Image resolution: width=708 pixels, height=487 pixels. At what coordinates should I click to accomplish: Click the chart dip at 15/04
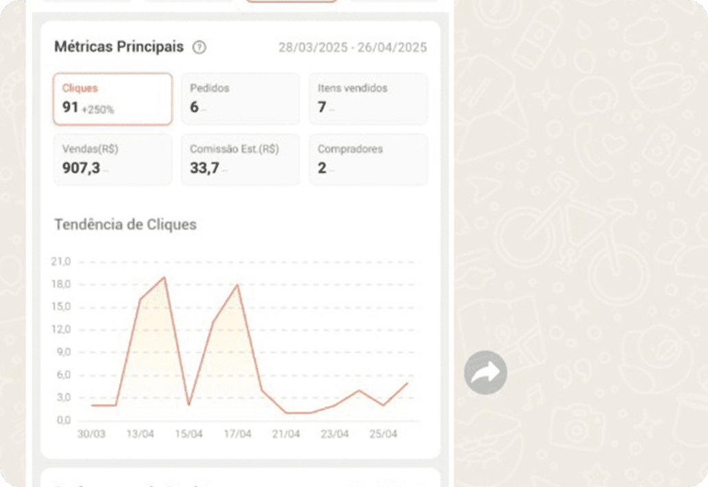[189, 405]
